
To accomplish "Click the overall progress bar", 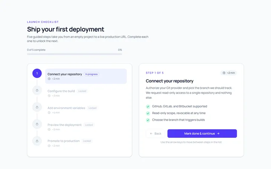I will tap(75, 54).
